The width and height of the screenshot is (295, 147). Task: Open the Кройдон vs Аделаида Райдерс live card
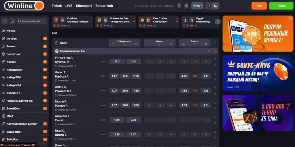tap(72, 22)
